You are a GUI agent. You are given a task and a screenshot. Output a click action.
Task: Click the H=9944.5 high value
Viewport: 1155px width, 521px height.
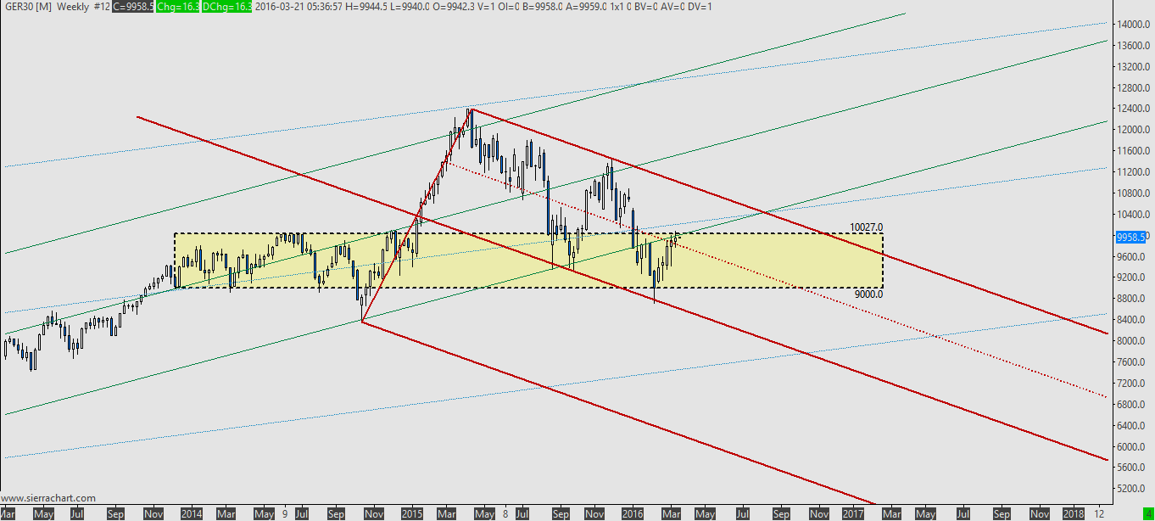pyautogui.click(x=366, y=7)
